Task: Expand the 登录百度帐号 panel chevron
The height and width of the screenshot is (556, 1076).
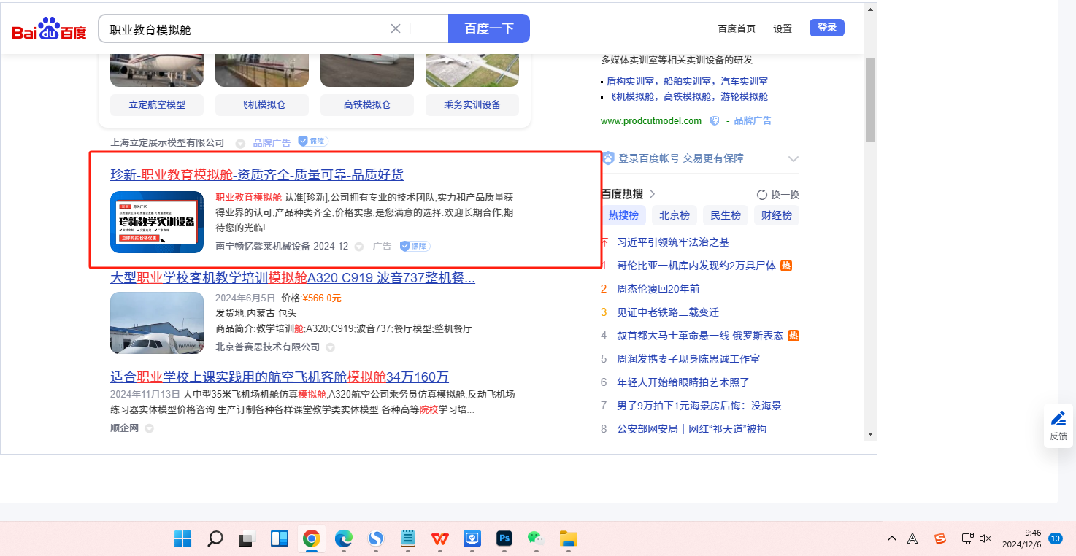Action: click(793, 158)
